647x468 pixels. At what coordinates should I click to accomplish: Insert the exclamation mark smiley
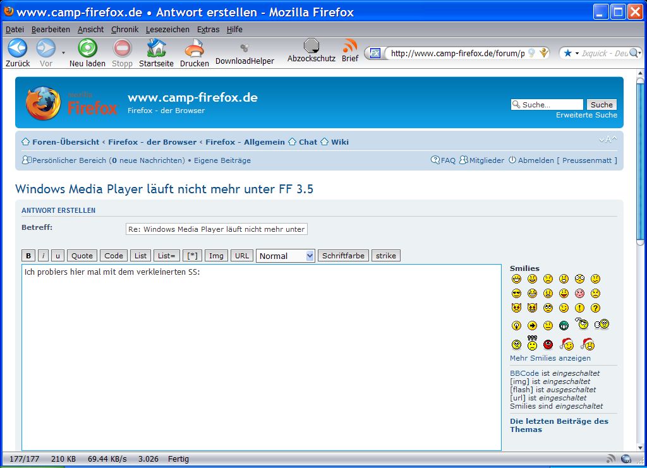click(x=580, y=308)
